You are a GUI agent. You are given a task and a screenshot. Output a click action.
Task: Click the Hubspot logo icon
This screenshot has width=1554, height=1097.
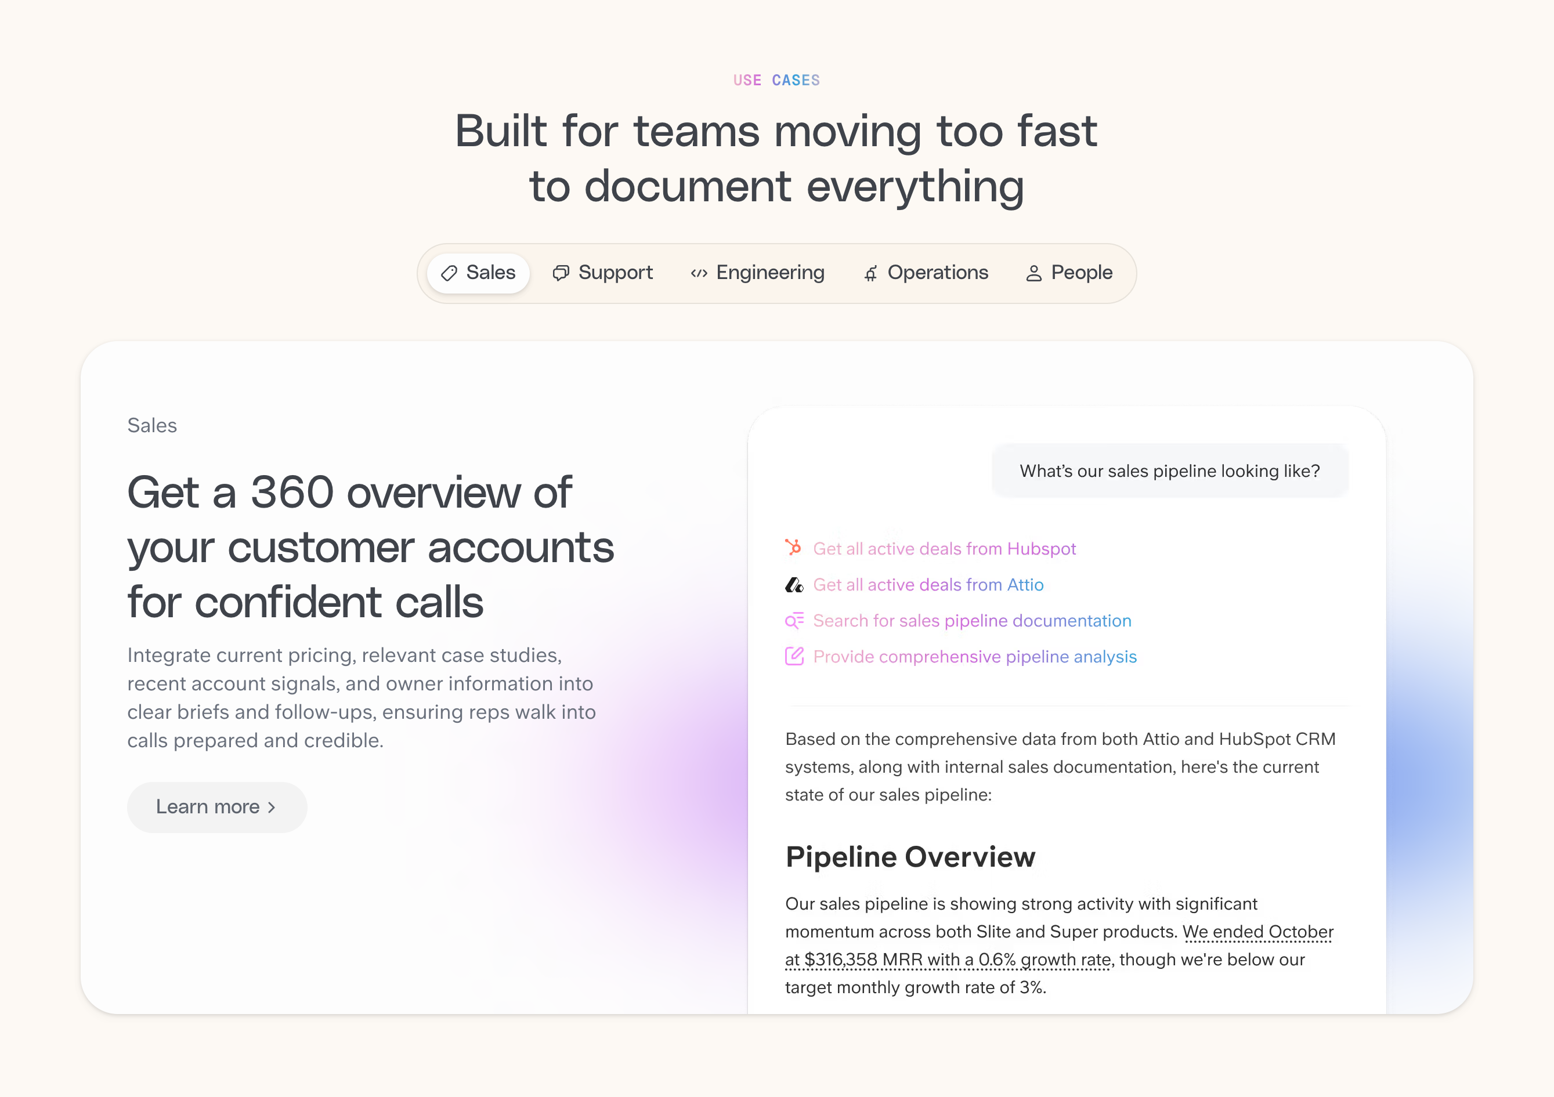[x=793, y=548]
